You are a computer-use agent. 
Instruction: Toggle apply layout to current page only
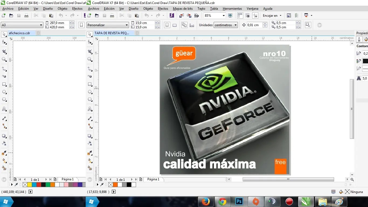(x=192, y=25)
